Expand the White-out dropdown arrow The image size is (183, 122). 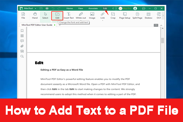coord(81,20)
